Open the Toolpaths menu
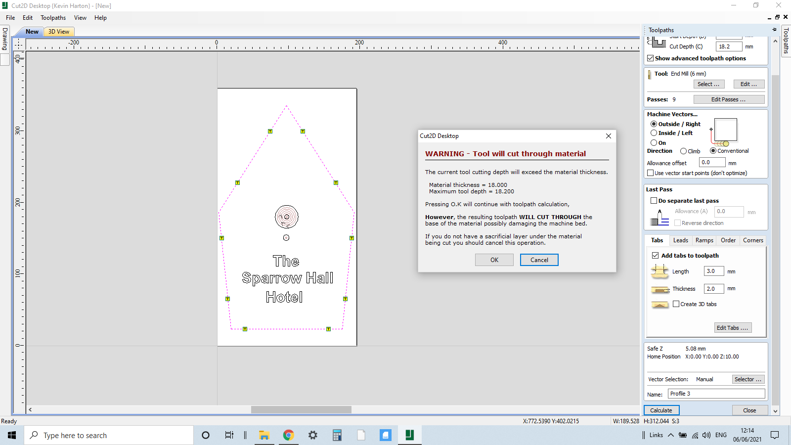 click(x=53, y=17)
